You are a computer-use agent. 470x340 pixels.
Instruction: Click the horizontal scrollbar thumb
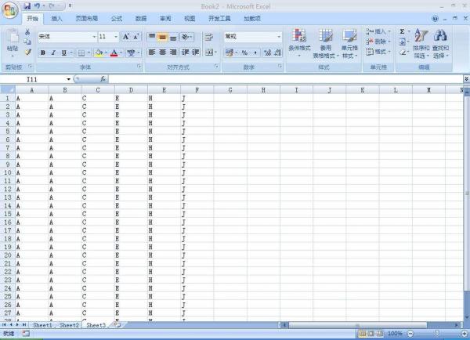coord(358,325)
